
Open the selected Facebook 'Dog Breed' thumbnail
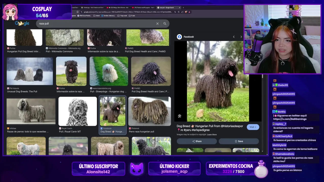[x=112, y=111]
